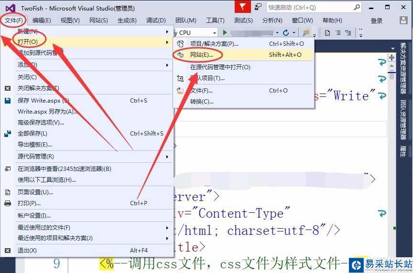
Task: Open the 文件(F) menu
Action: coord(13,20)
